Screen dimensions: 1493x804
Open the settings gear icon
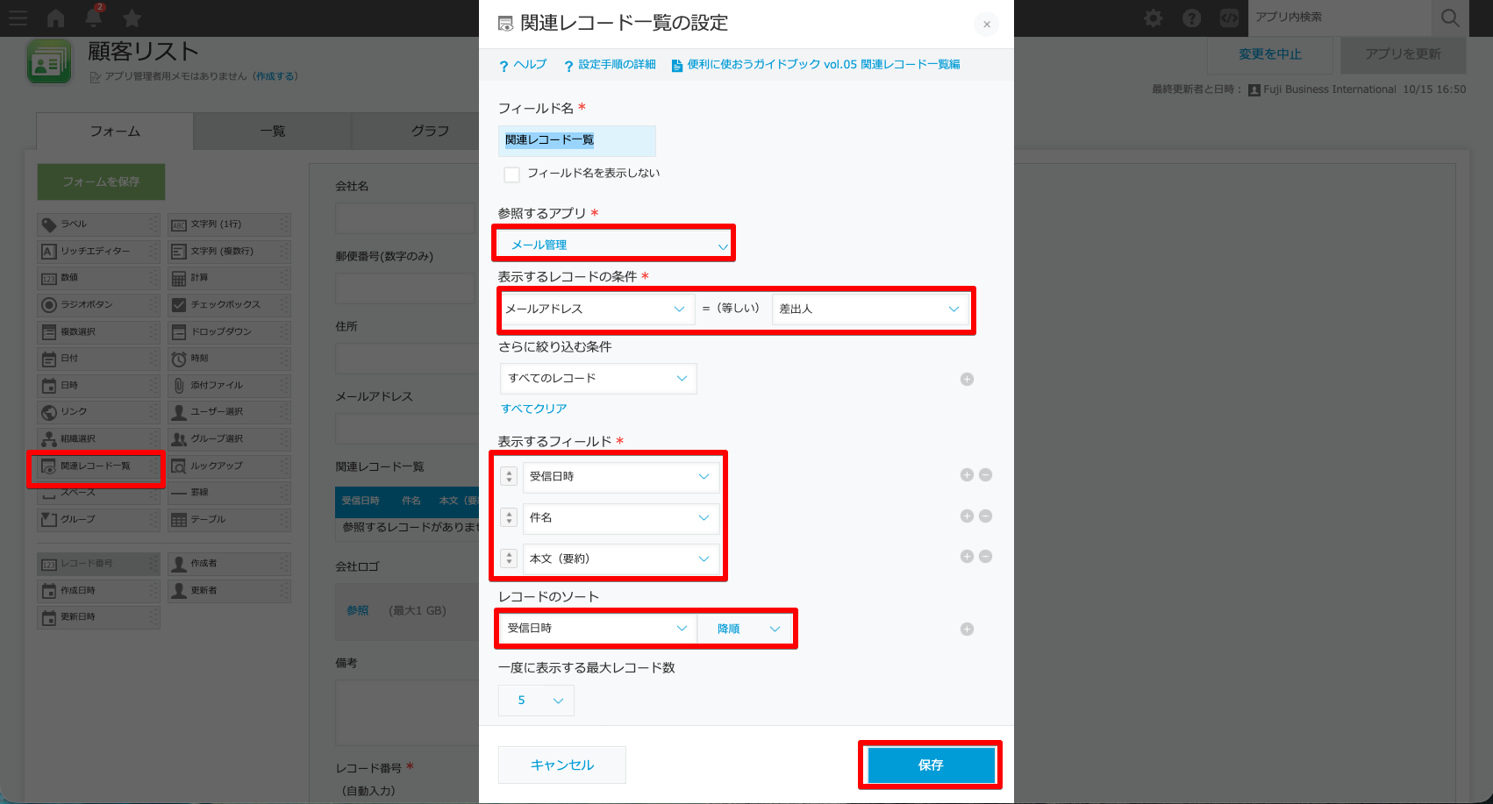click(1154, 18)
